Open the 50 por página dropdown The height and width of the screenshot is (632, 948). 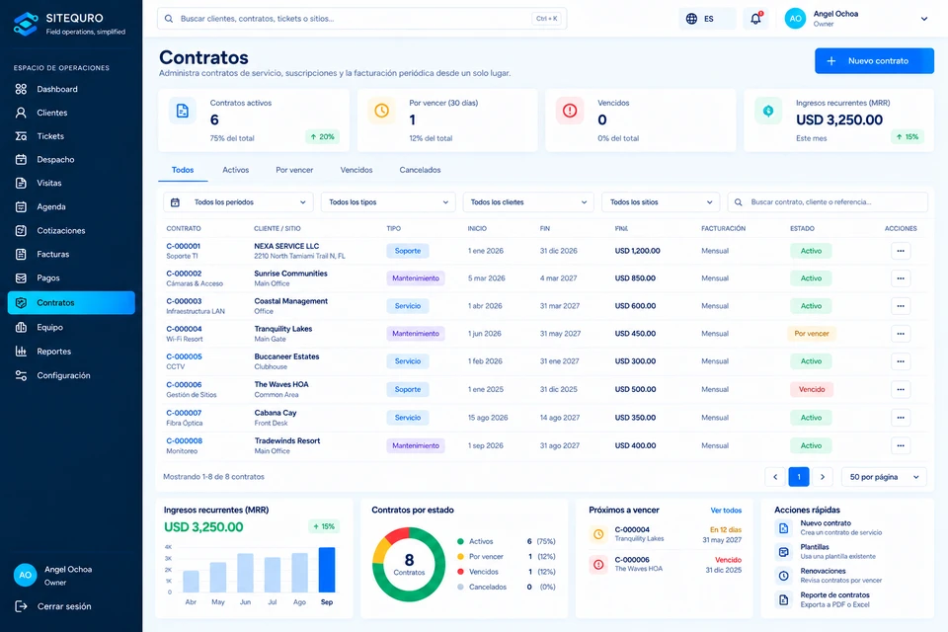pyautogui.click(x=884, y=477)
